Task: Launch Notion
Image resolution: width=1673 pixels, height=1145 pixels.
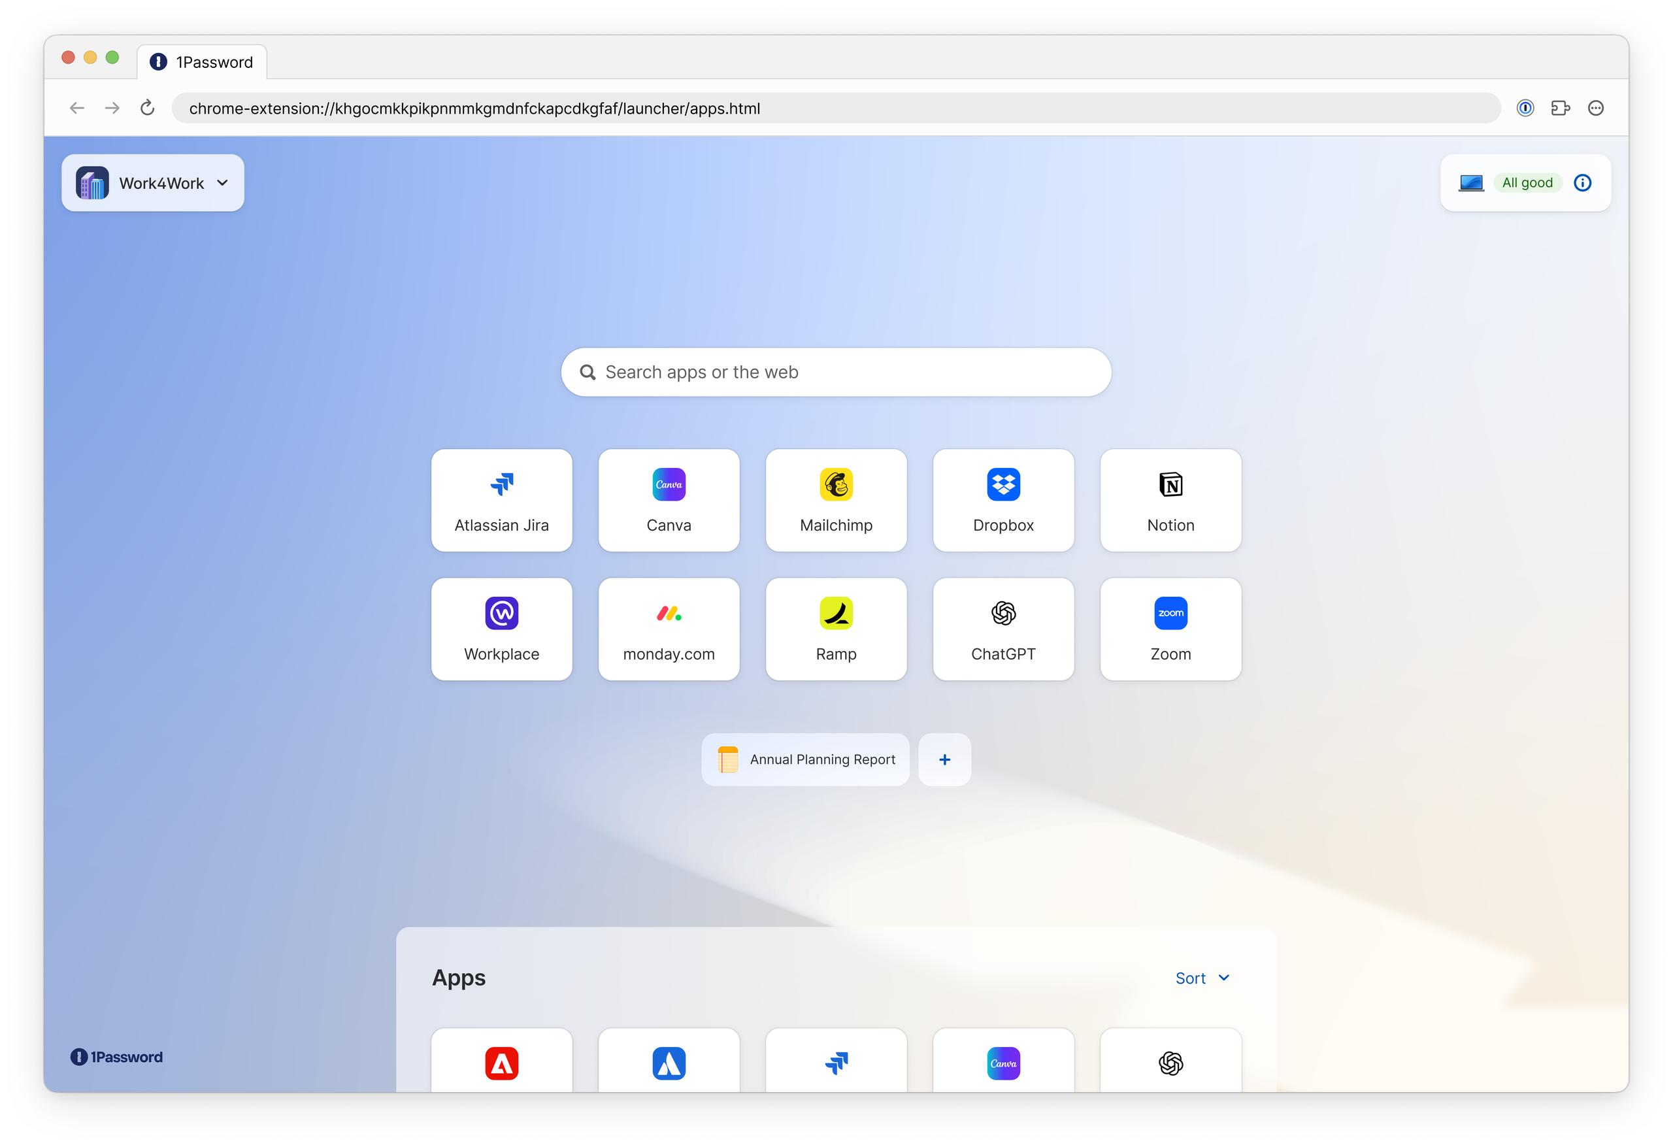Action: (1170, 500)
